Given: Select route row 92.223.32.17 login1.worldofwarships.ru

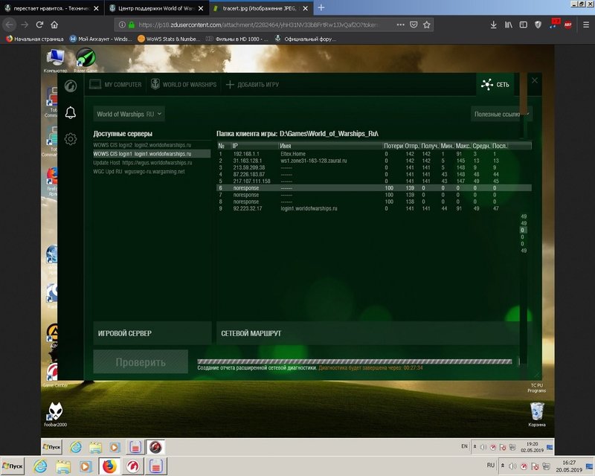Looking at the screenshot, I should point(374,208).
